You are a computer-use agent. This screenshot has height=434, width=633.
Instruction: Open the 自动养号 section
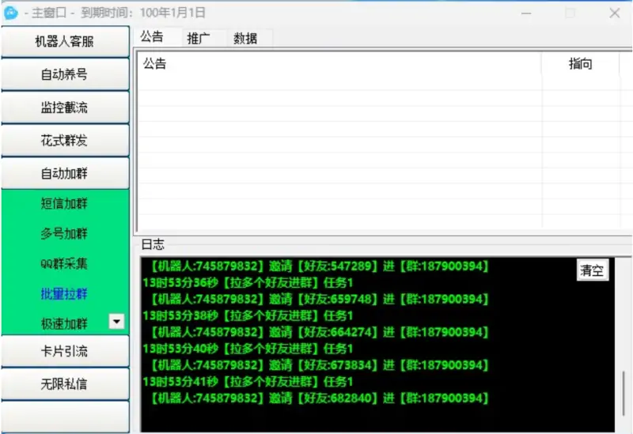point(65,74)
